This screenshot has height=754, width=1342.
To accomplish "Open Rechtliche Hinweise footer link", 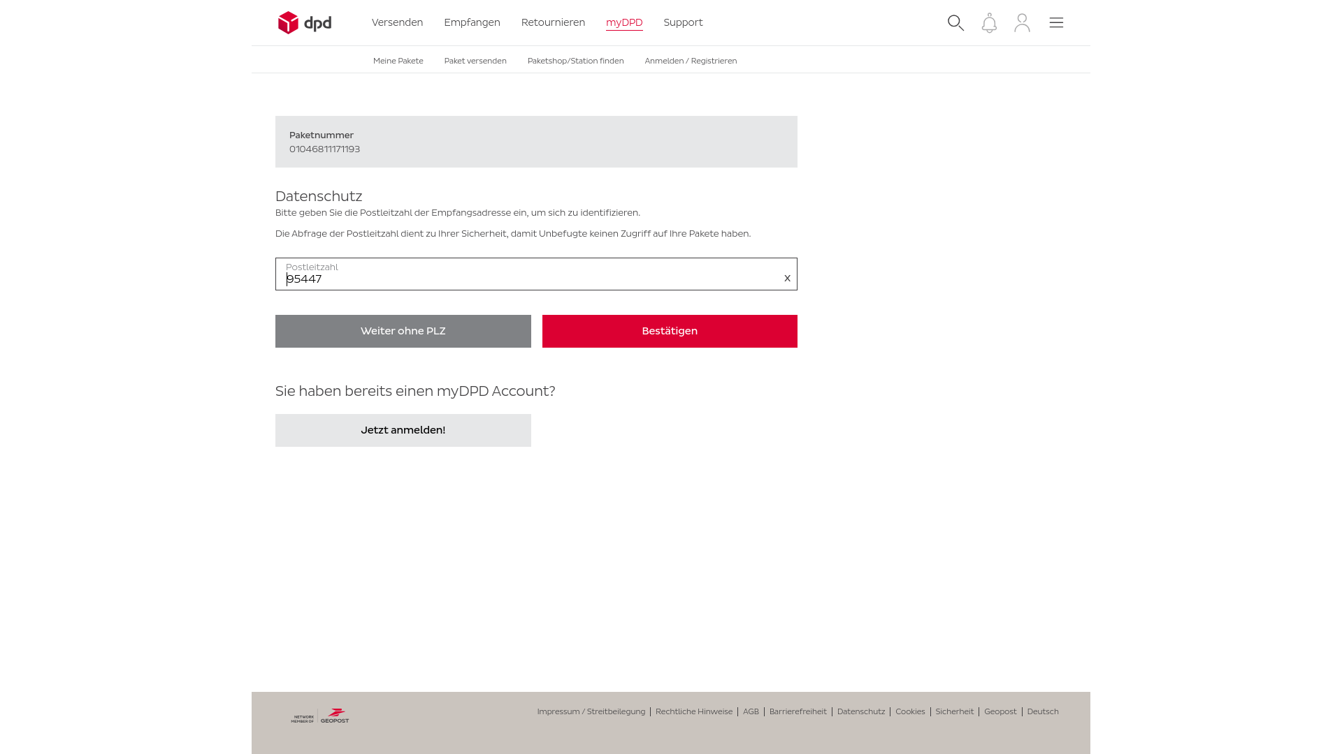I will [694, 711].
